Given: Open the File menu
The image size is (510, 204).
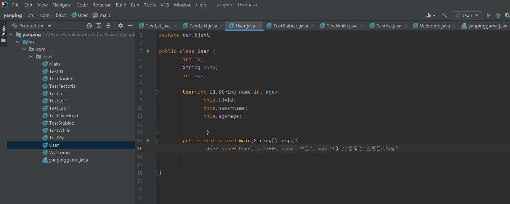Looking at the screenshot, I should pos(16,5).
